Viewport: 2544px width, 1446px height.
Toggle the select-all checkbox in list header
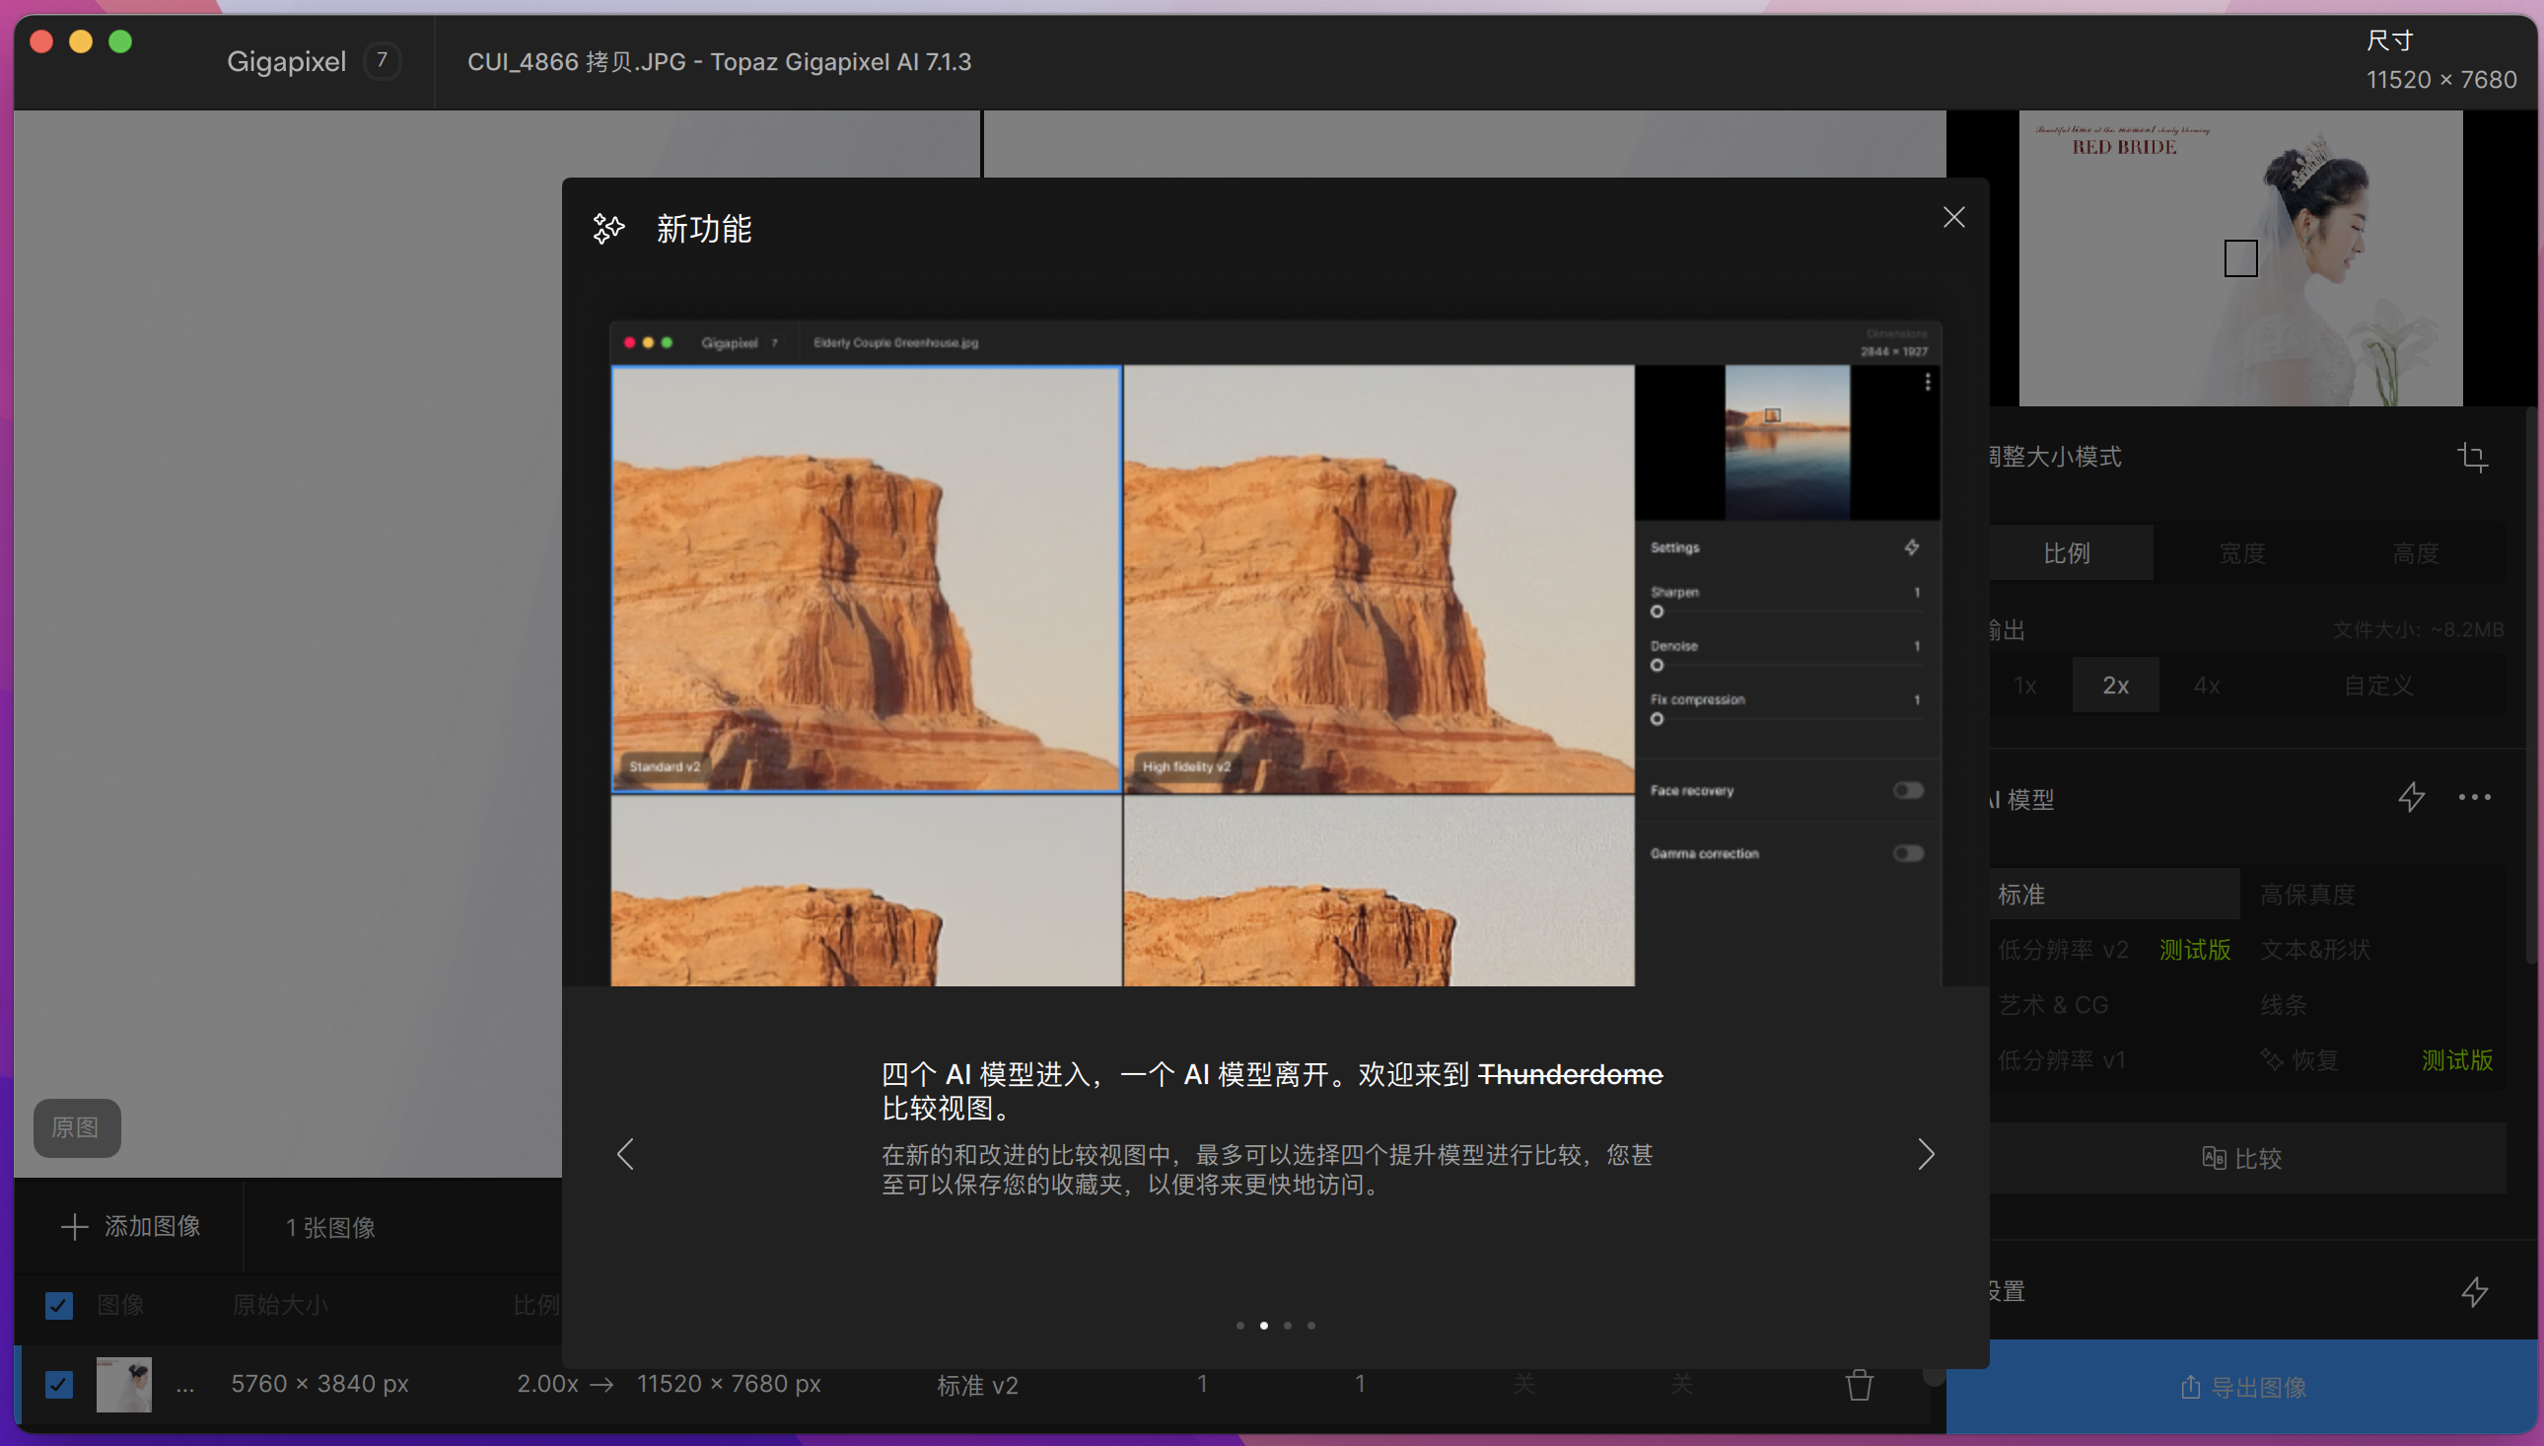point(59,1305)
